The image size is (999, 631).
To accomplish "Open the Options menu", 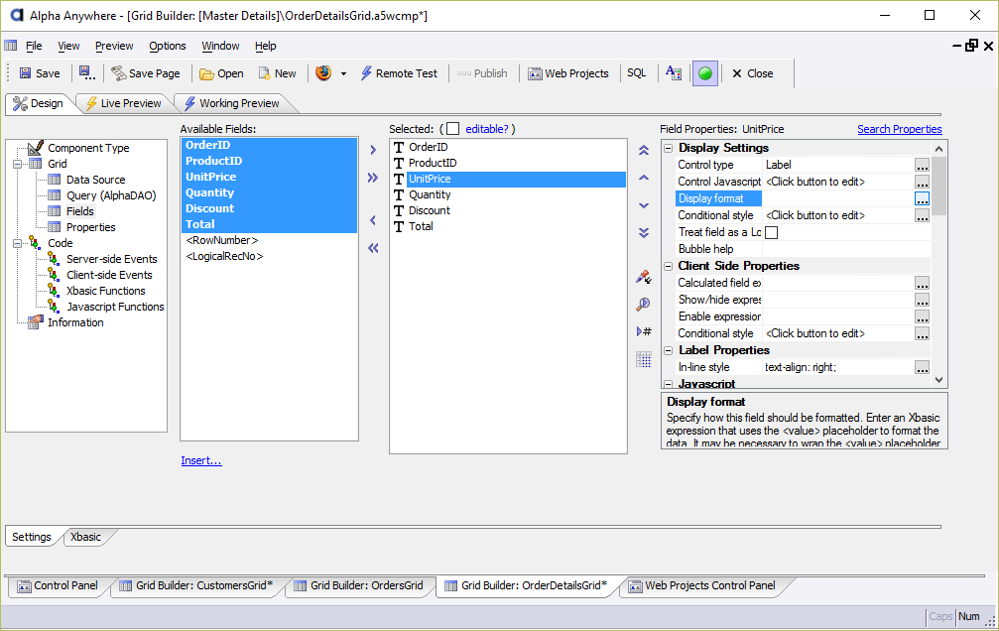I will [168, 46].
